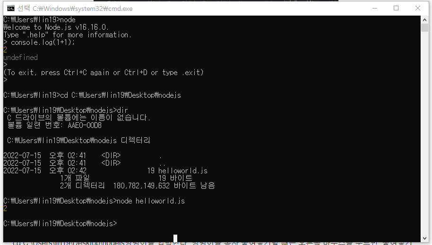Click the '(To exit, press Ctrl+C again...' line

[104, 73]
